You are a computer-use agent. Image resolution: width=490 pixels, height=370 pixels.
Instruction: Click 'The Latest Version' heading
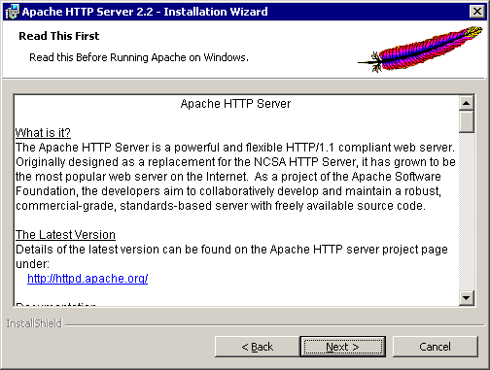pyautogui.click(x=65, y=235)
